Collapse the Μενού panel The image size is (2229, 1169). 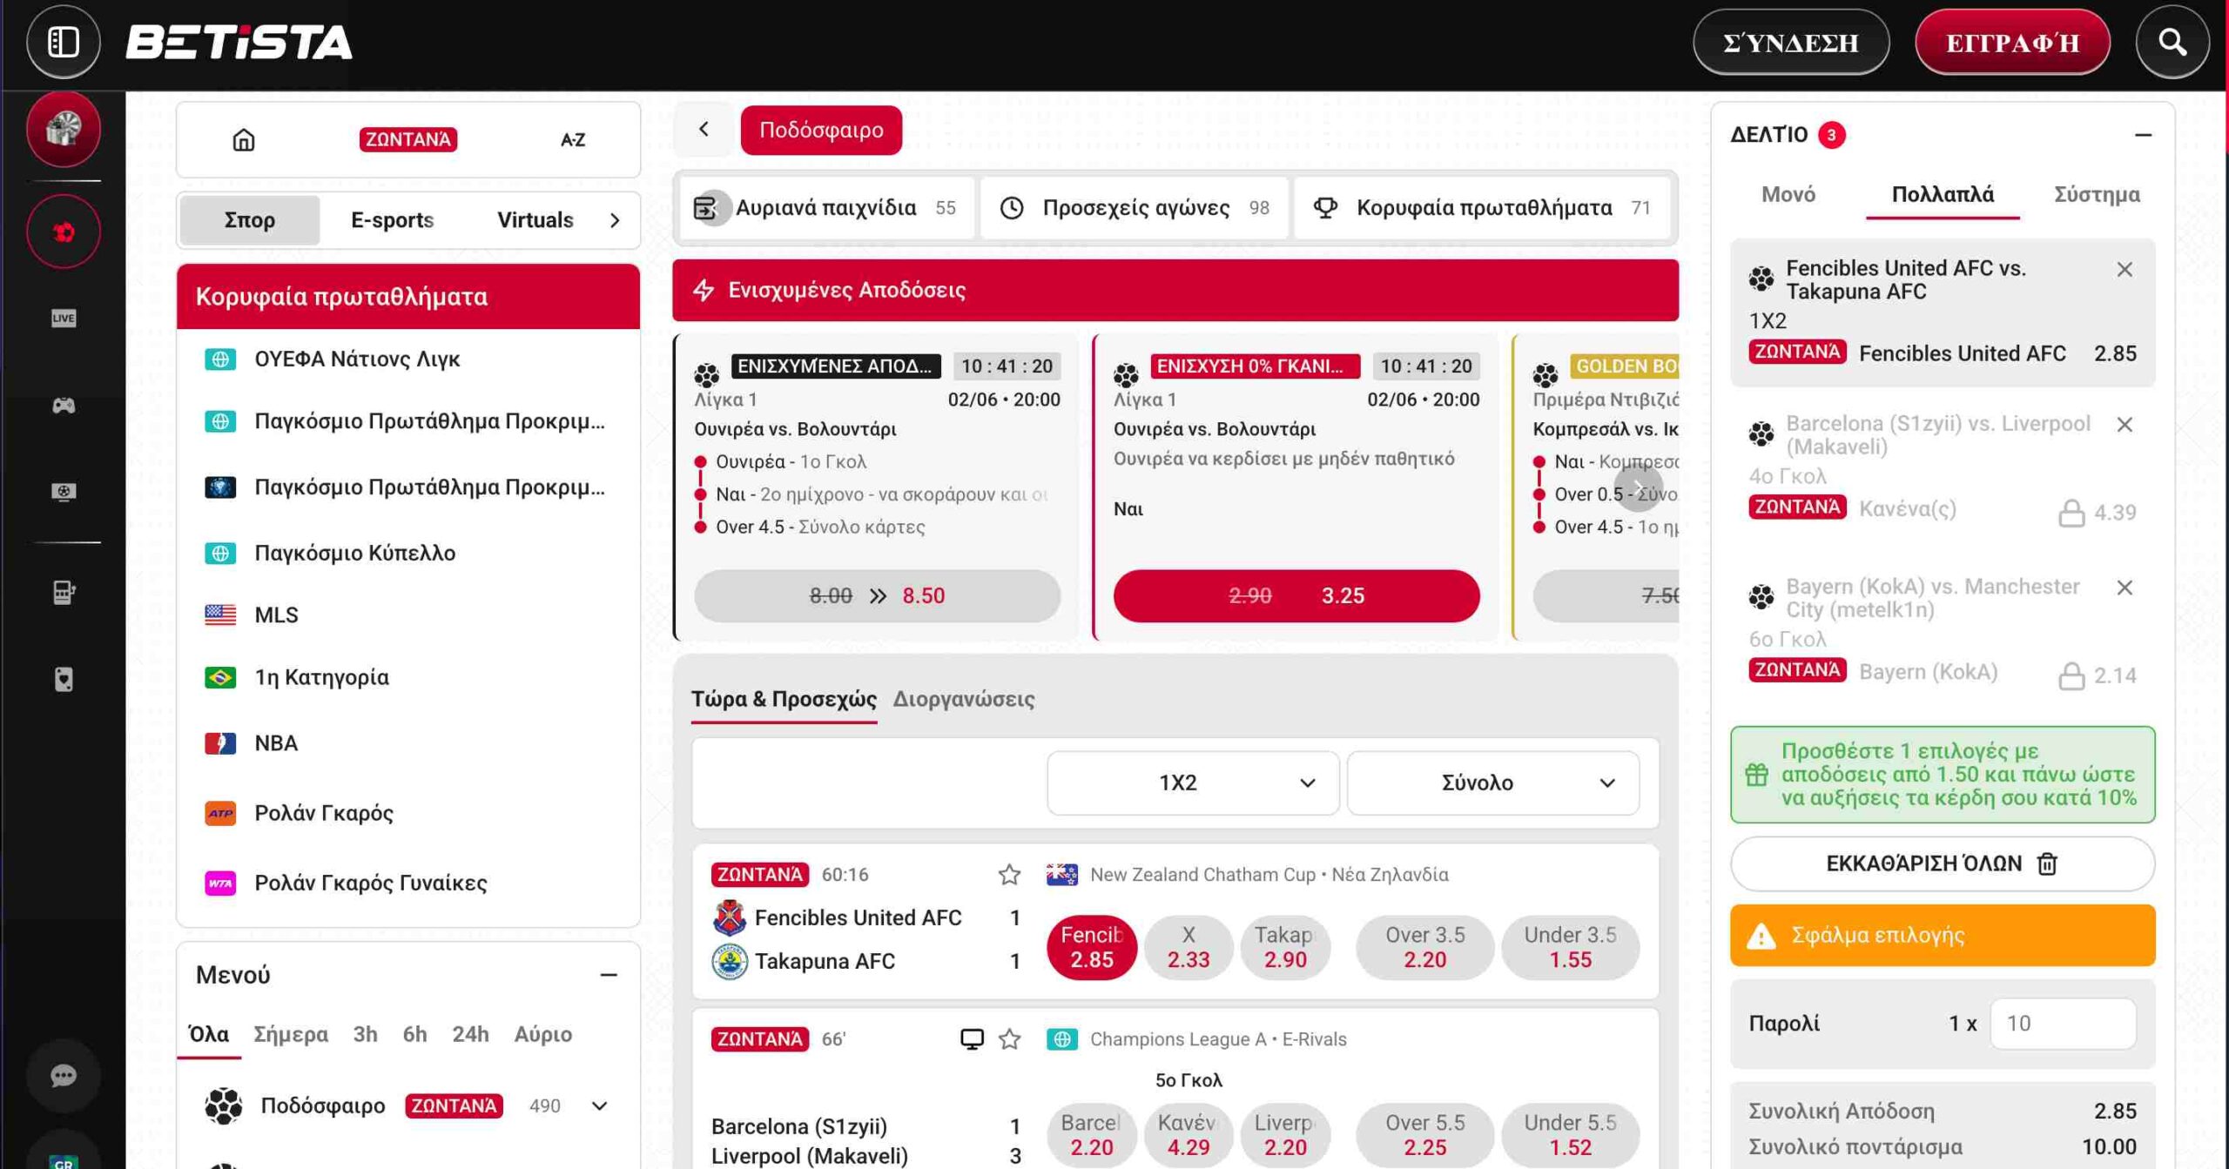click(609, 975)
